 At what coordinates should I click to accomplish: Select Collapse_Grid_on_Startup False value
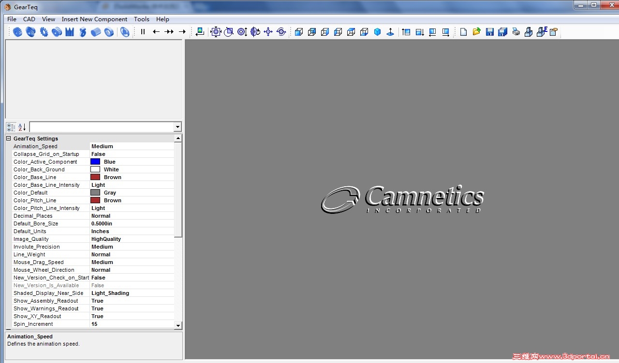(132, 154)
